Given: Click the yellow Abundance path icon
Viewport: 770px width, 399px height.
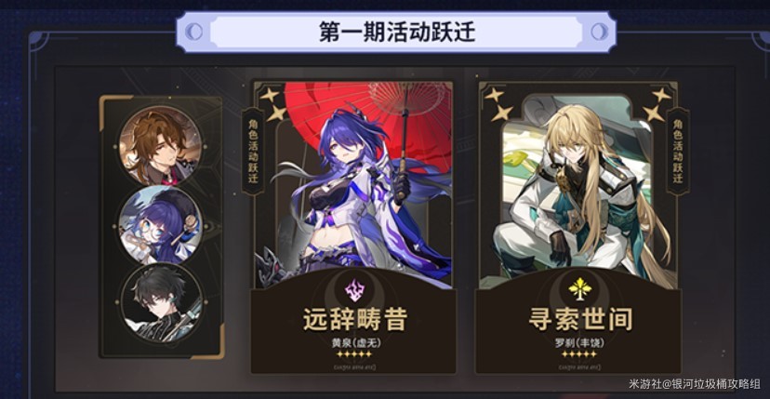Looking at the screenshot, I should click(x=580, y=289).
